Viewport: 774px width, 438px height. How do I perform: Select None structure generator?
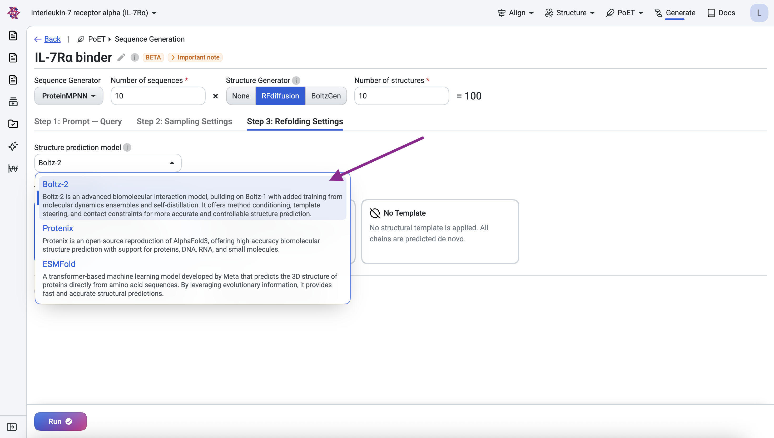(x=241, y=96)
